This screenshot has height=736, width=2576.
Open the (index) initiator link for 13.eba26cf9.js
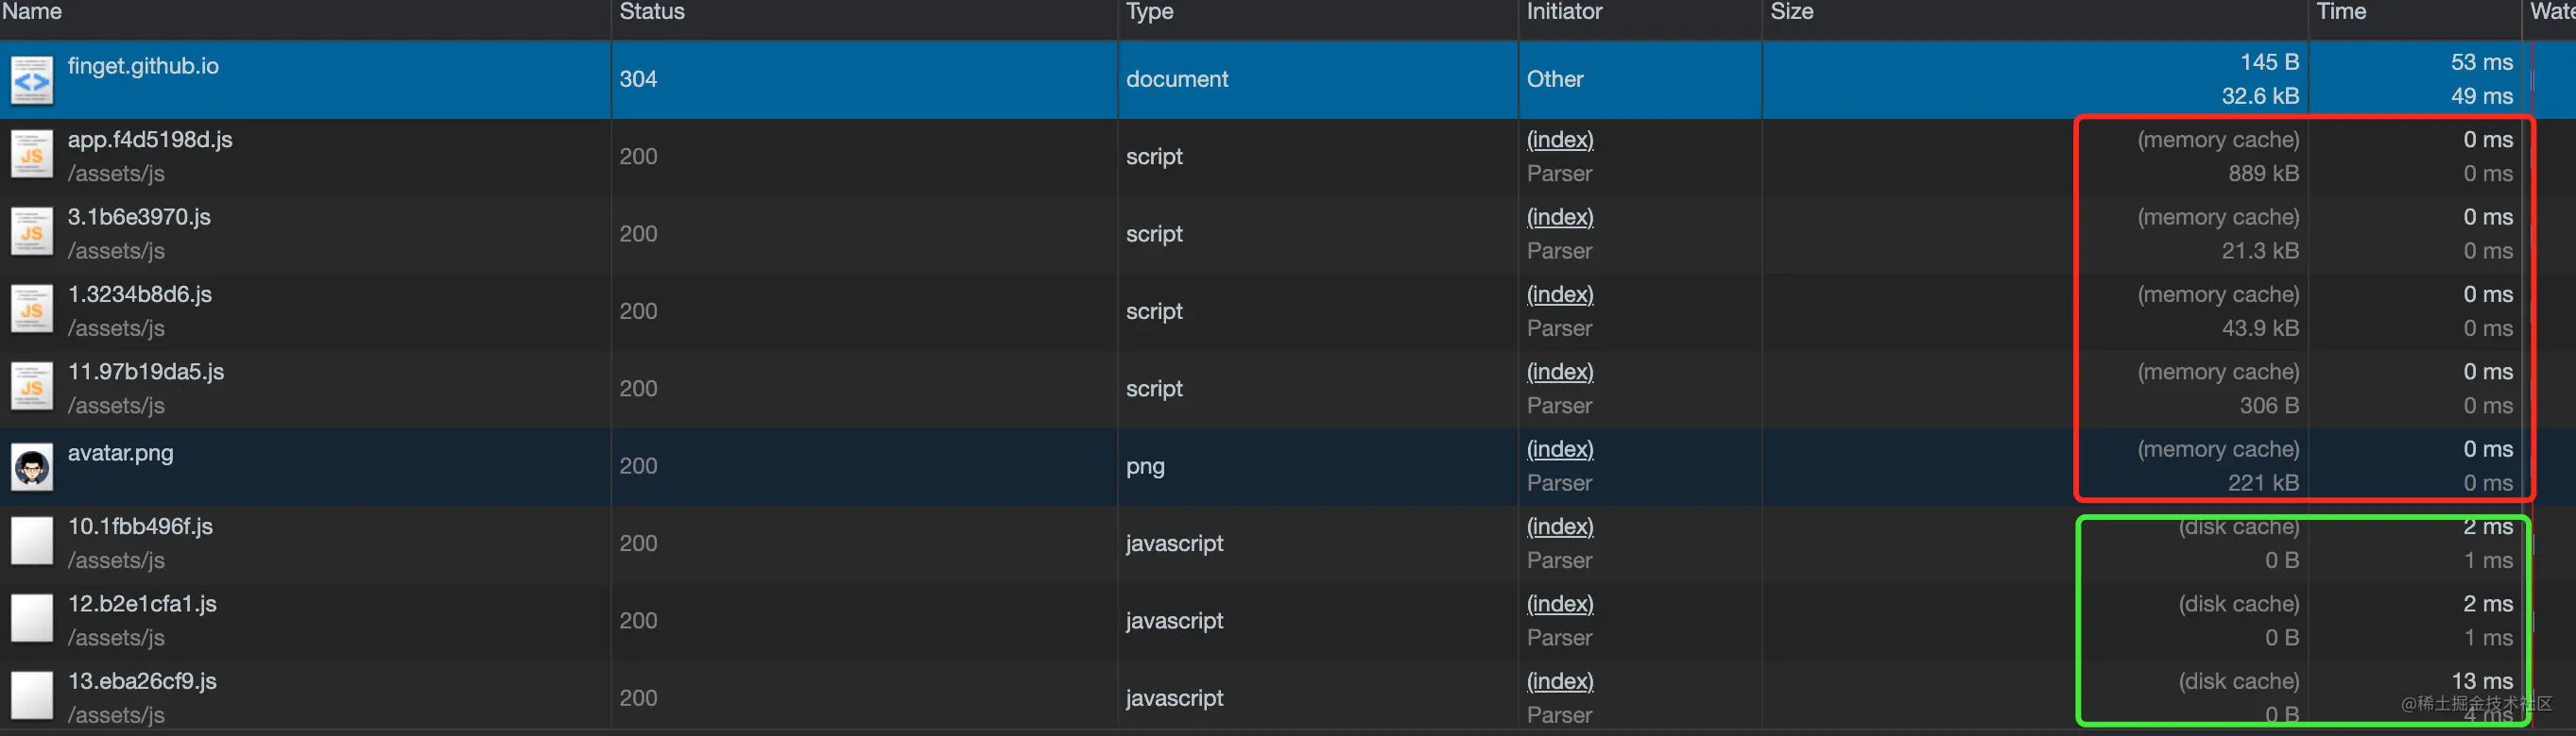[x=1560, y=681]
